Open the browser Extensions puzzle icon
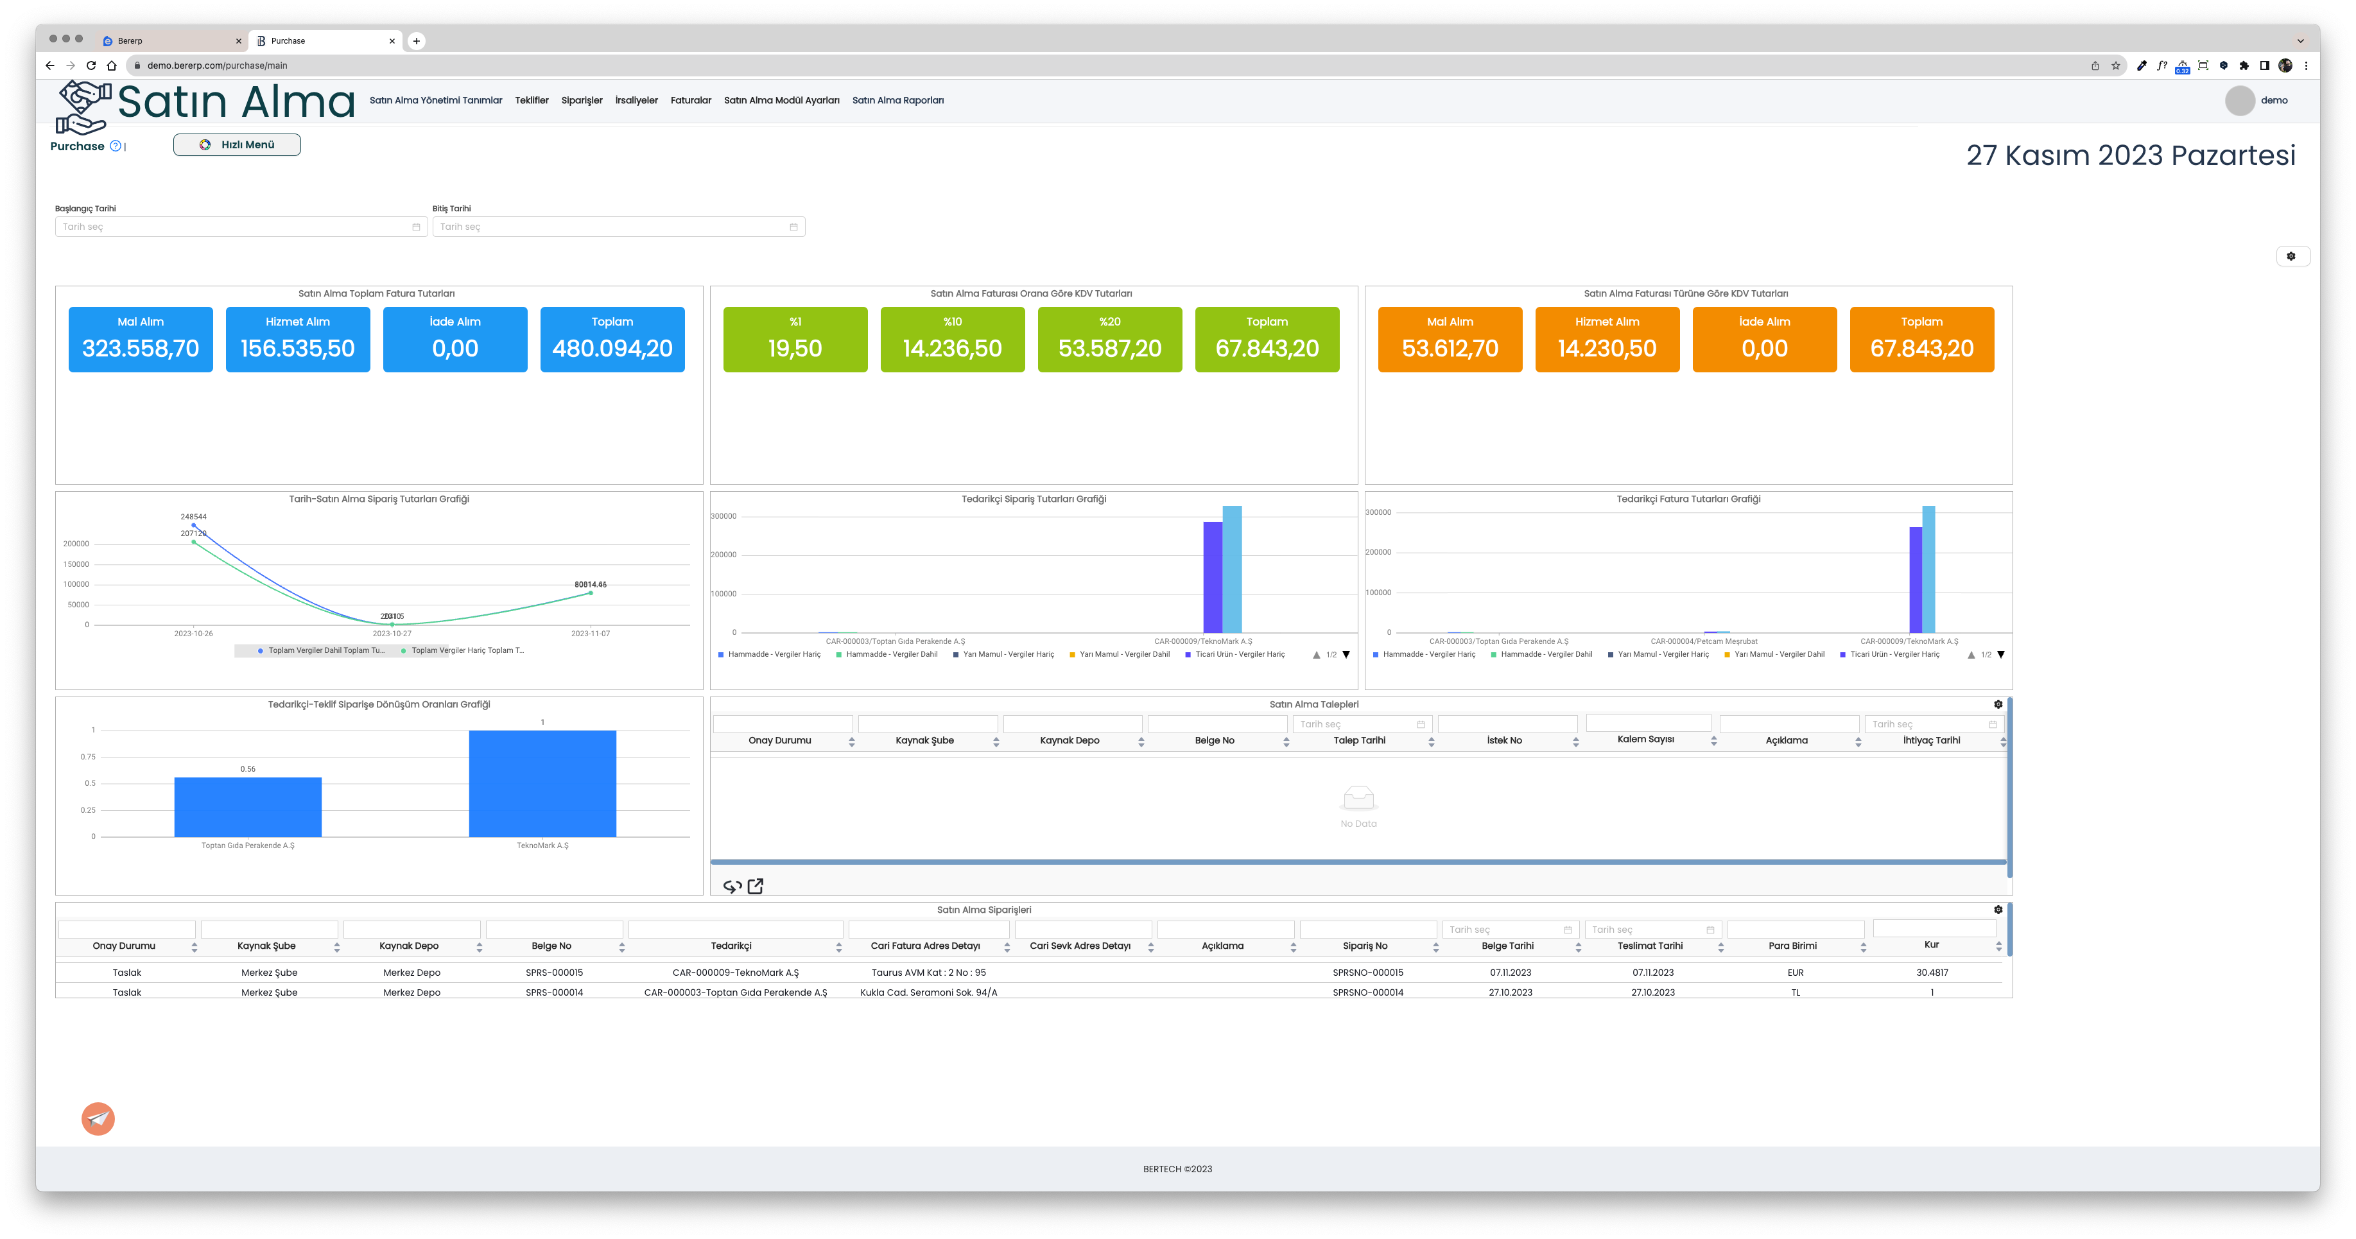Screen dimensions: 2356x1239 pos(2244,66)
